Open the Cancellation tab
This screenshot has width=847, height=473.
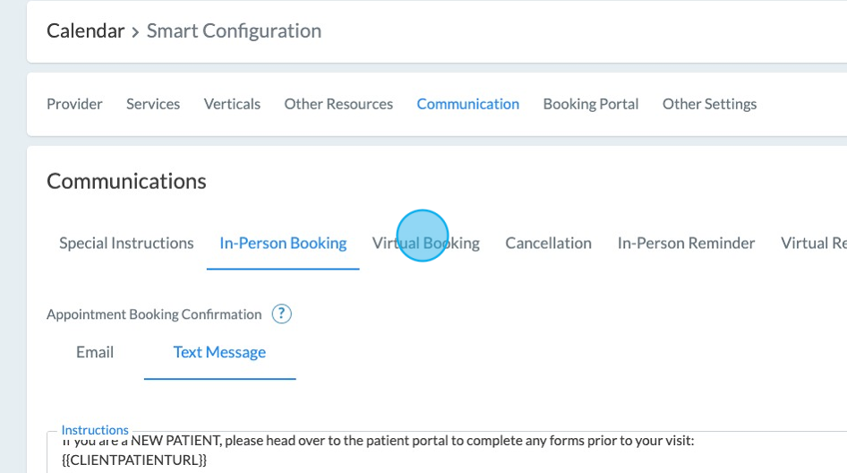coord(548,243)
